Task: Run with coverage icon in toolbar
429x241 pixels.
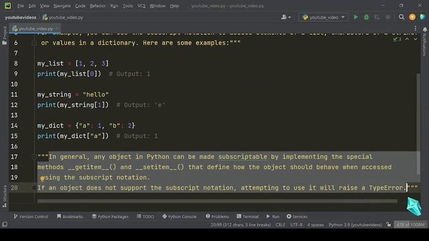Action: point(377,17)
